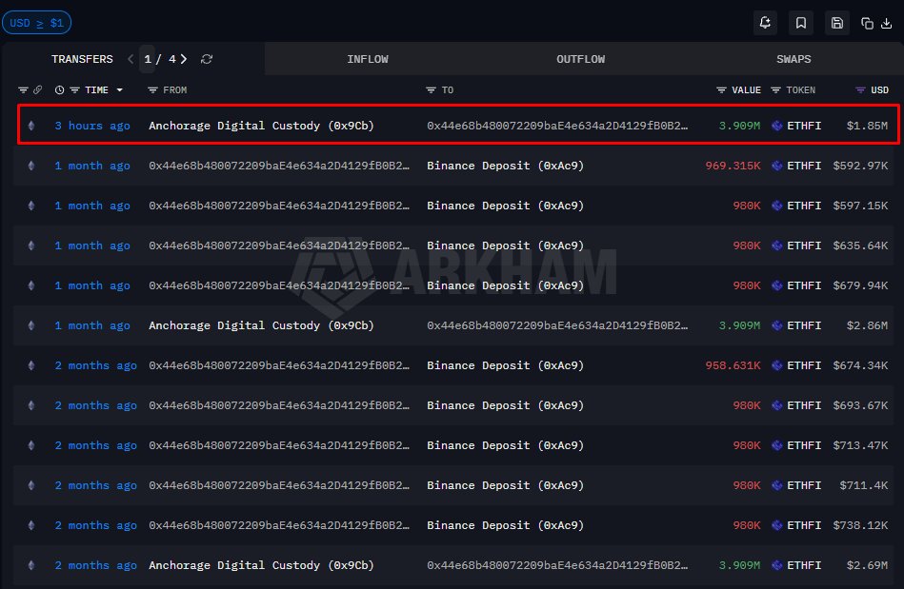This screenshot has width=904, height=589.
Task: Toggle the FROM column filter
Action: point(152,90)
